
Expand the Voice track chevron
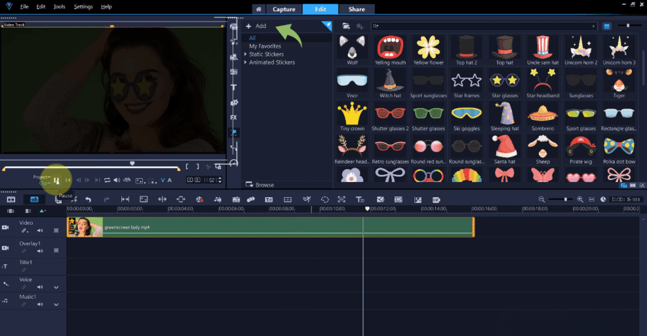coord(56,287)
